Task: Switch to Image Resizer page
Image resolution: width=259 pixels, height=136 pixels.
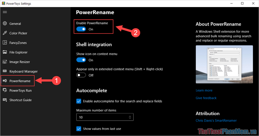Action: 20,62
